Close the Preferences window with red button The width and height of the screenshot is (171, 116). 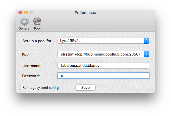pos(20,12)
